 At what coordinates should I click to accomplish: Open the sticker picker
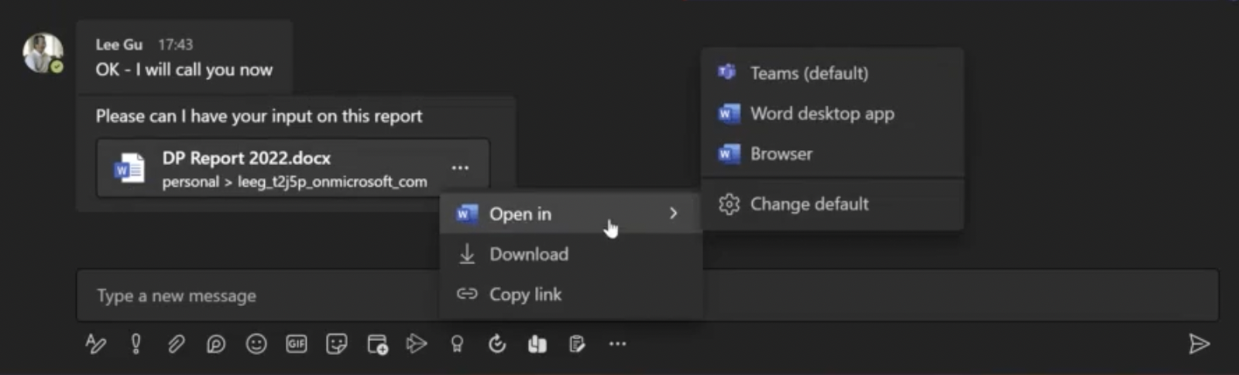(x=337, y=343)
